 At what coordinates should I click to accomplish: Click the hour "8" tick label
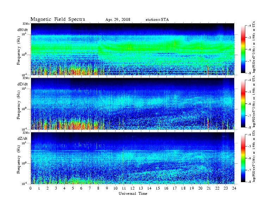pos(98,188)
